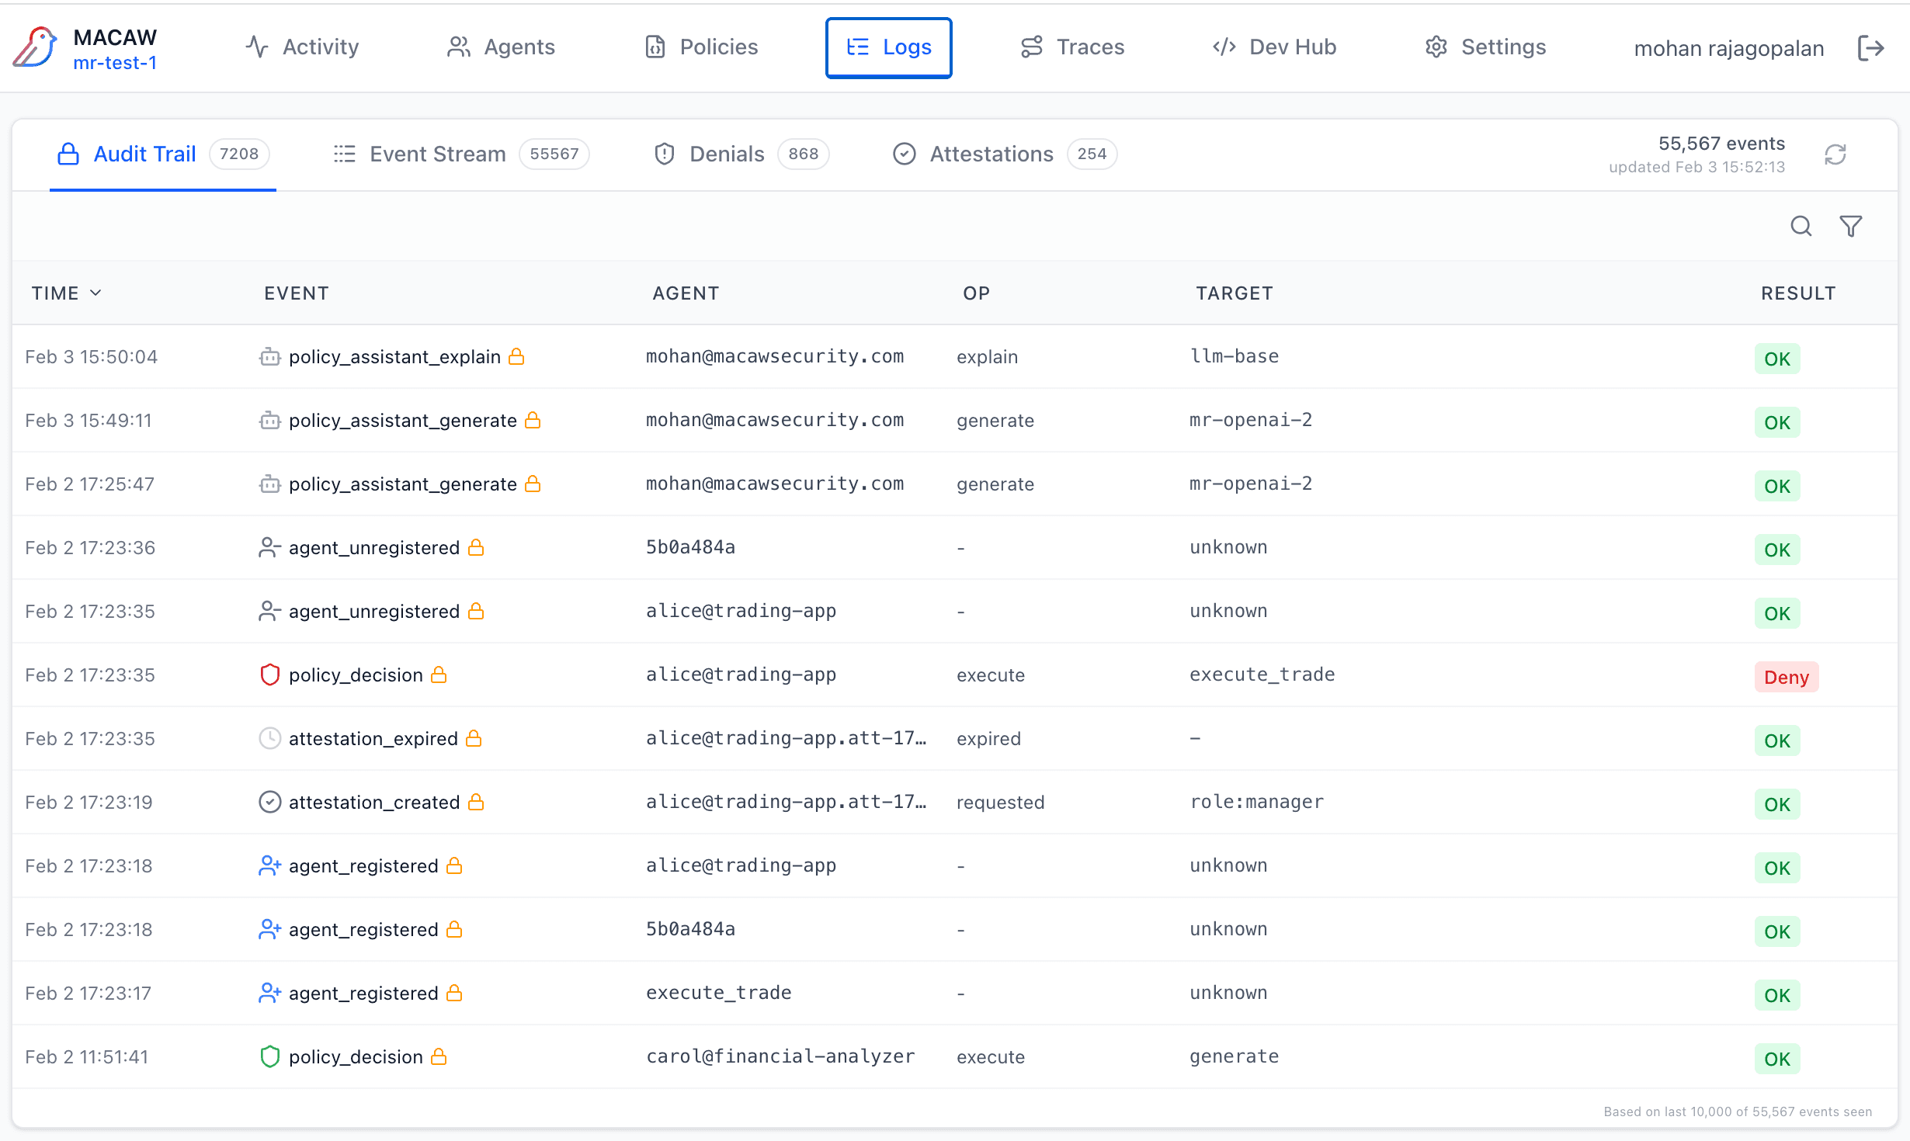Open the Denials tab

(x=726, y=154)
